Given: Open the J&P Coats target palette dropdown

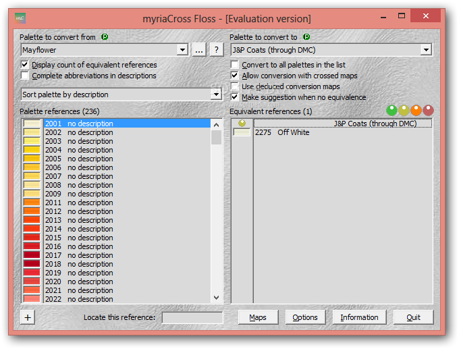Looking at the screenshot, I should tap(426, 50).
